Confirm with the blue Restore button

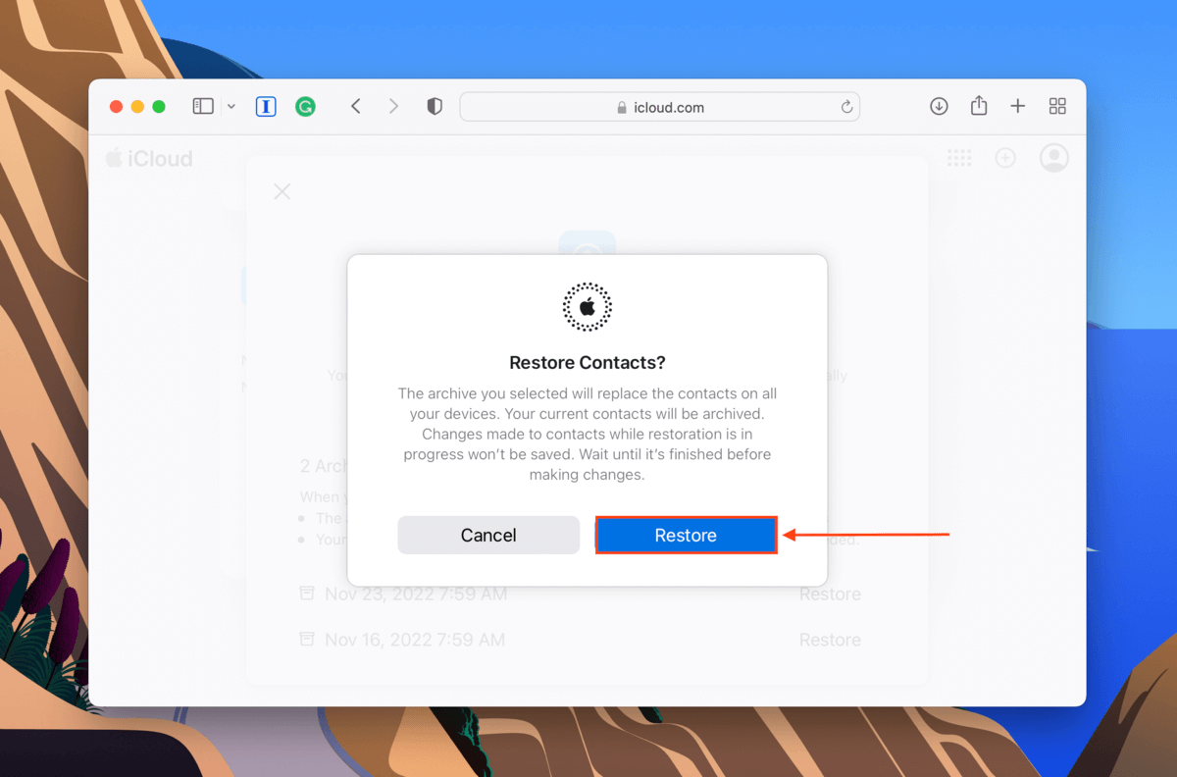pos(686,536)
